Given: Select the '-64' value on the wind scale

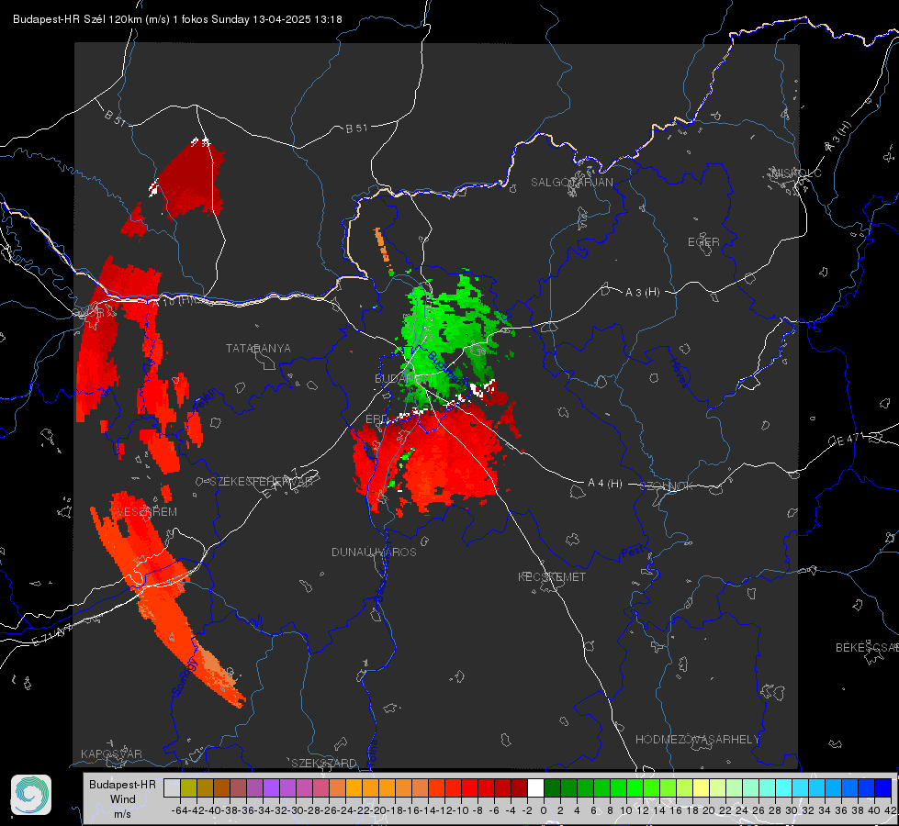Looking at the screenshot, I should (180, 810).
